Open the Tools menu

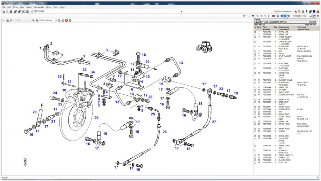(56, 7)
